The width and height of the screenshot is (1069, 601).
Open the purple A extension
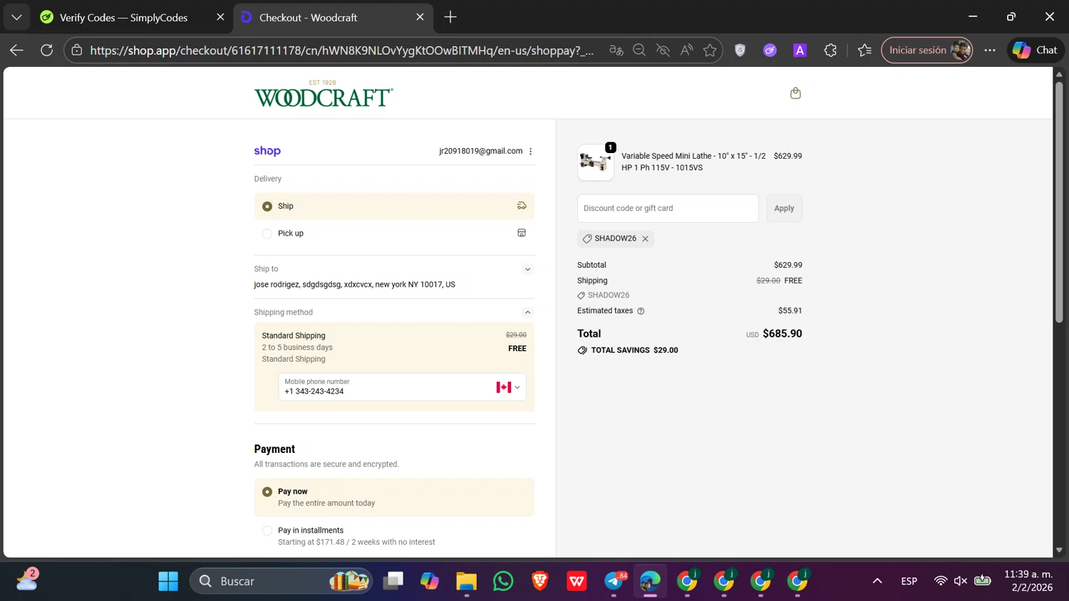(800, 50)
